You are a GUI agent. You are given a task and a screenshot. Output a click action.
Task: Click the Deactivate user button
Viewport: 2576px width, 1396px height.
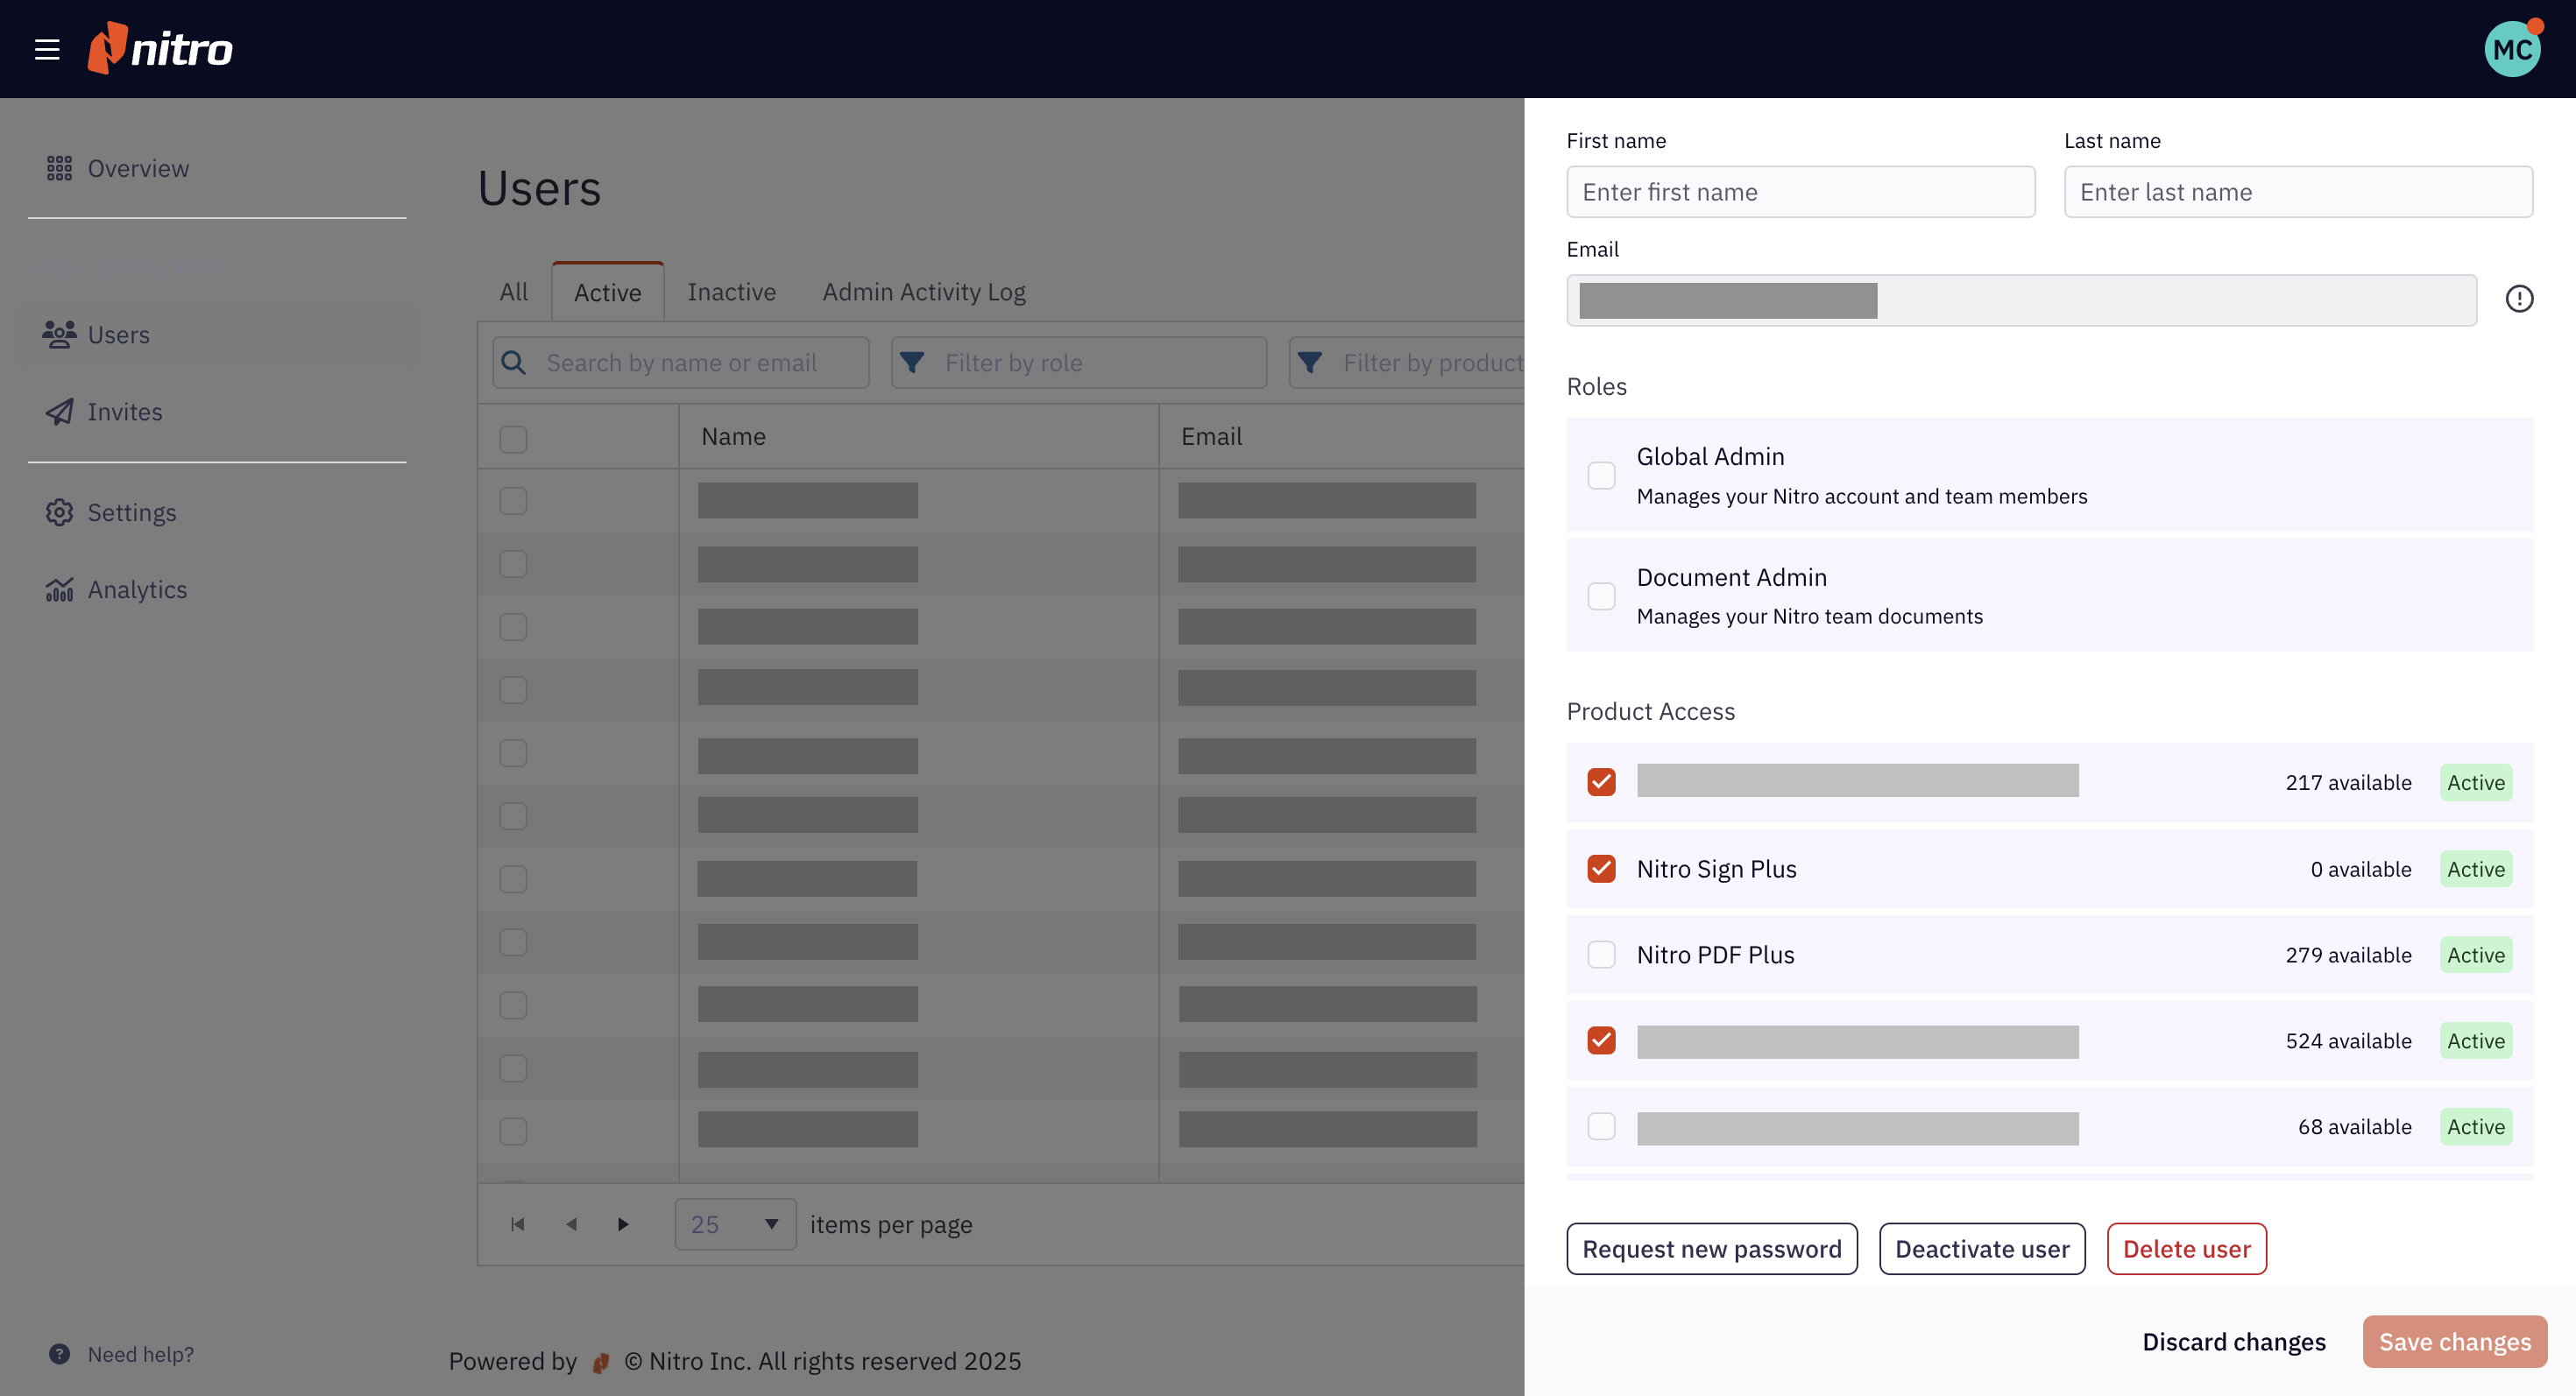[1981, 1249]
